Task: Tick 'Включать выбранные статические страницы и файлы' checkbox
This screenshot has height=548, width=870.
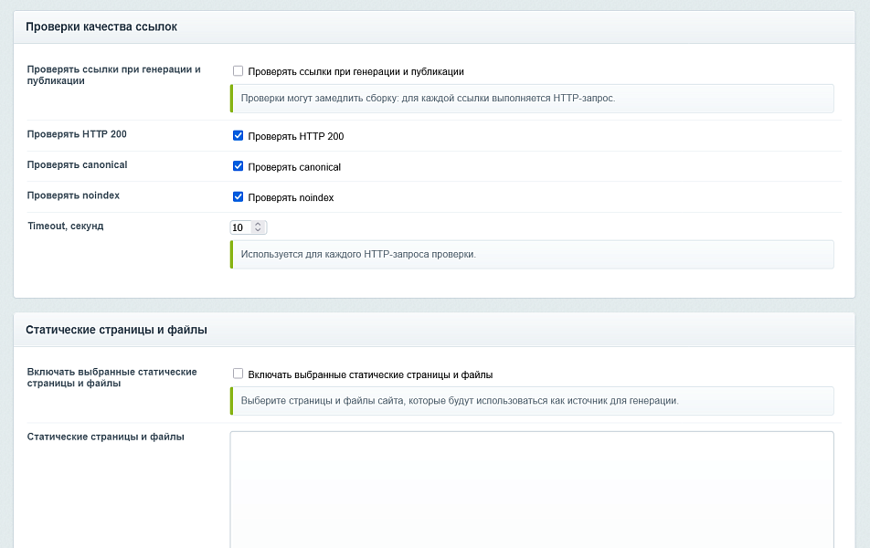Action: [x=238, y=374]
